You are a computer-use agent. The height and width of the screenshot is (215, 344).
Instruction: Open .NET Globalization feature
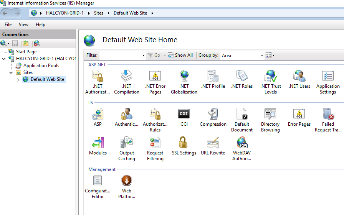184,82
